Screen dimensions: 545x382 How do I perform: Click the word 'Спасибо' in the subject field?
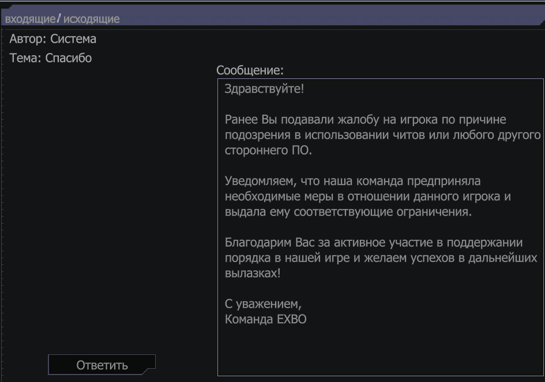point(69,58)
